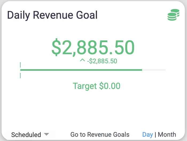The height and width of the screenshot is (141, 187).
Task: Click the lower tick mark below bar start
Action: click(x=20, y=76)
